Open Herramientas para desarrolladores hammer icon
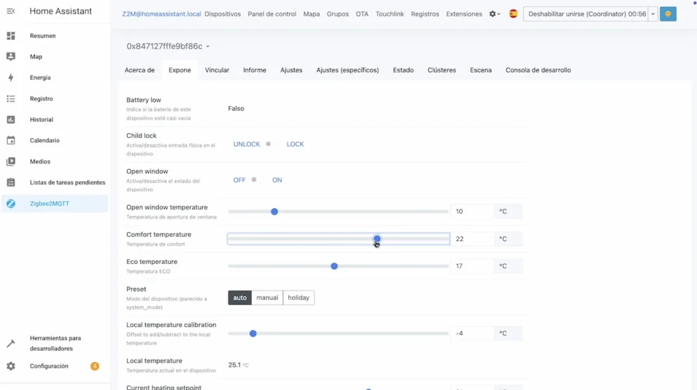 (x=11, y=343)
